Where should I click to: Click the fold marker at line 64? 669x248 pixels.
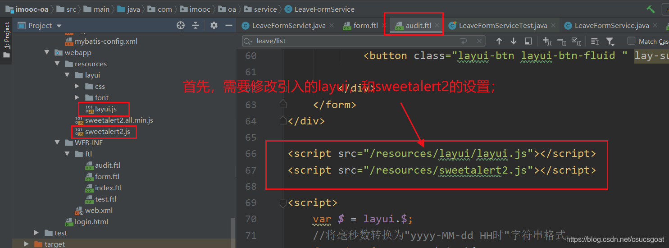coord(283,121)
